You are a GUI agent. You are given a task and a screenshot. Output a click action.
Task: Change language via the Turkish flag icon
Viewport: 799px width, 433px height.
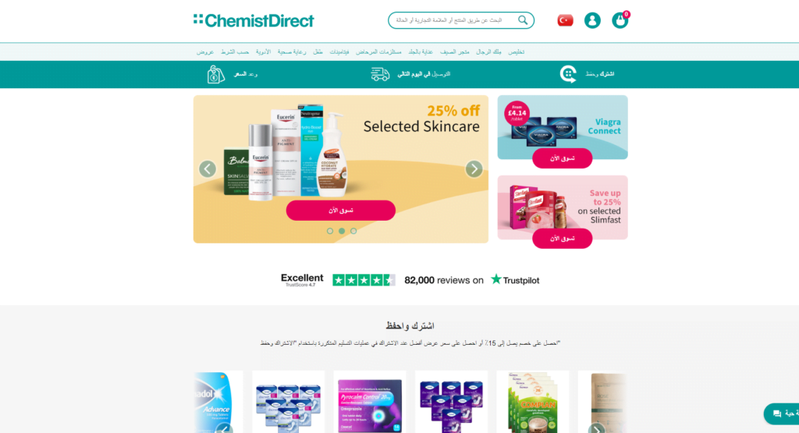pyautogui.click(x=565, y=20)
